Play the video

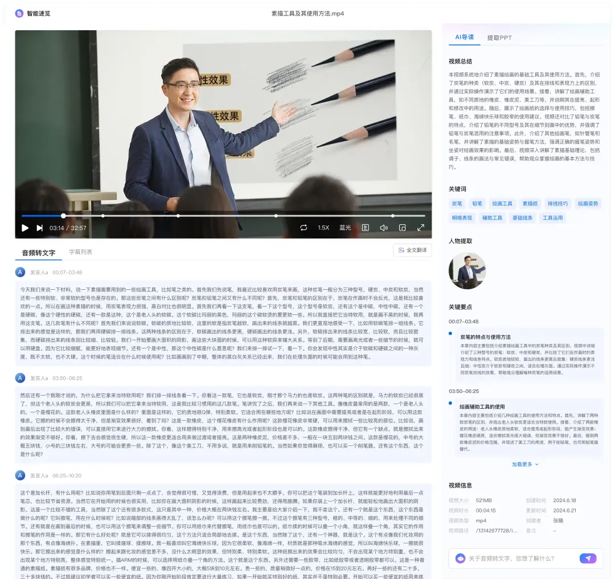25,228
